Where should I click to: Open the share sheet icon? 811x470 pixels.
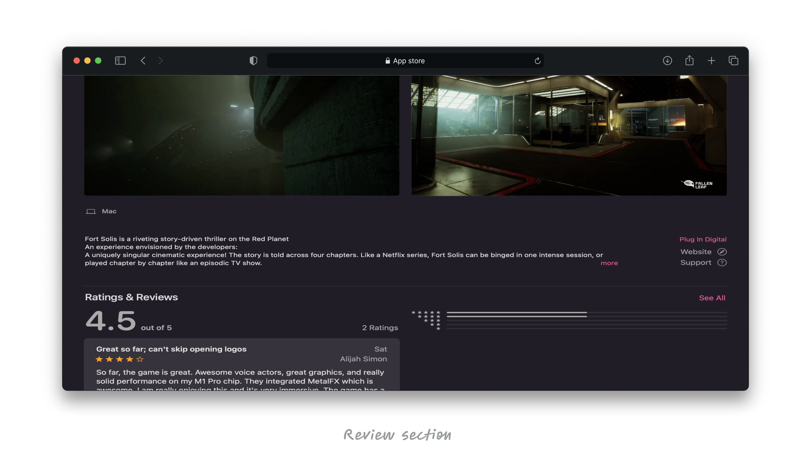click(689, 61)
